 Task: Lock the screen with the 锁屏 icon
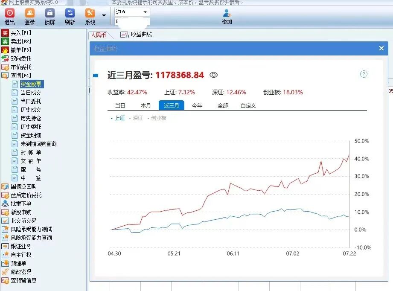(x=49, y=13)
